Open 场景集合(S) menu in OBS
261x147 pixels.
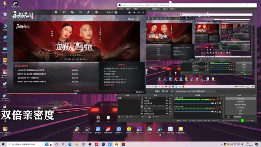pyautogui.click(x=156, y=9)
